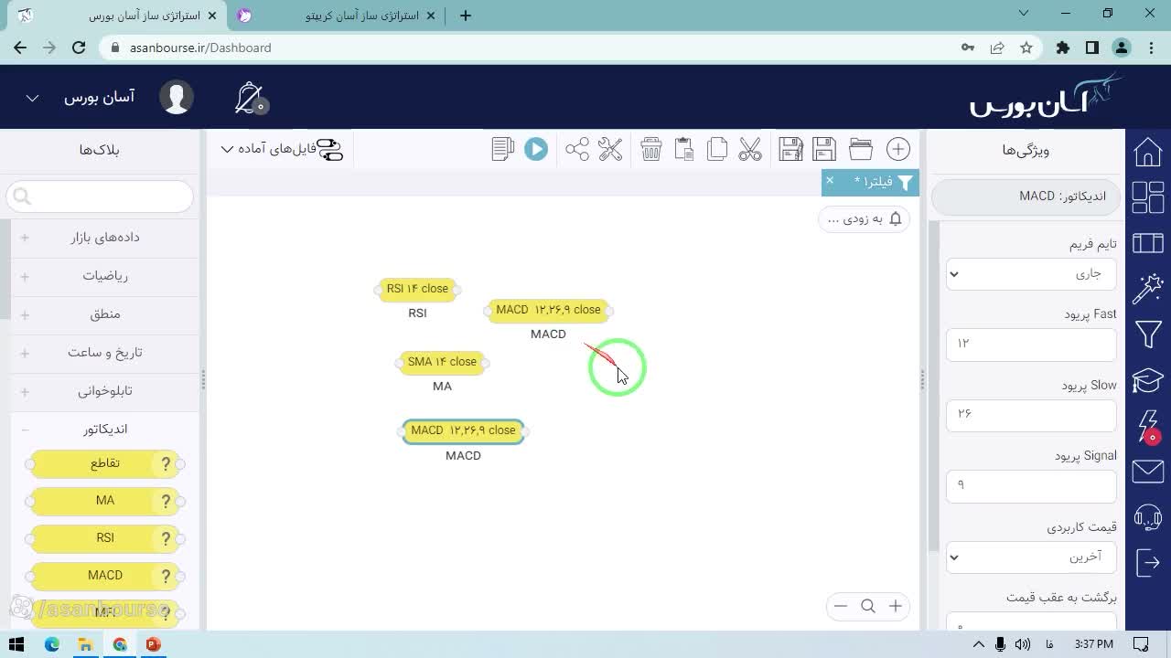The image size is (1171, 658).
Task: Switch to the فیلتر۱ tab
Action: tap(873, 182)
